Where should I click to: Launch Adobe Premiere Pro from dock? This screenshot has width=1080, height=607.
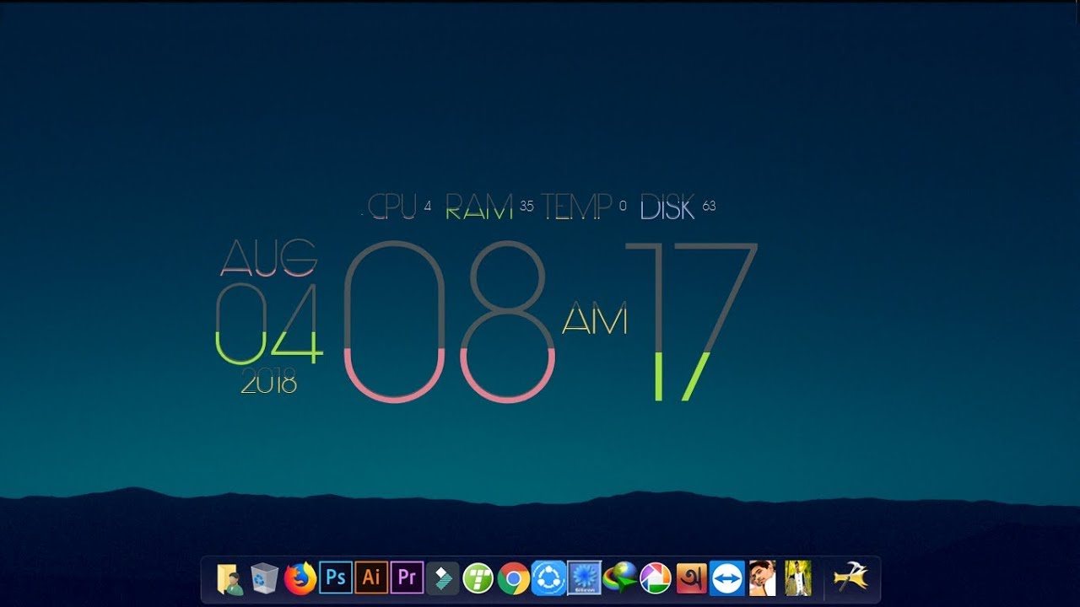coord(407,578)
